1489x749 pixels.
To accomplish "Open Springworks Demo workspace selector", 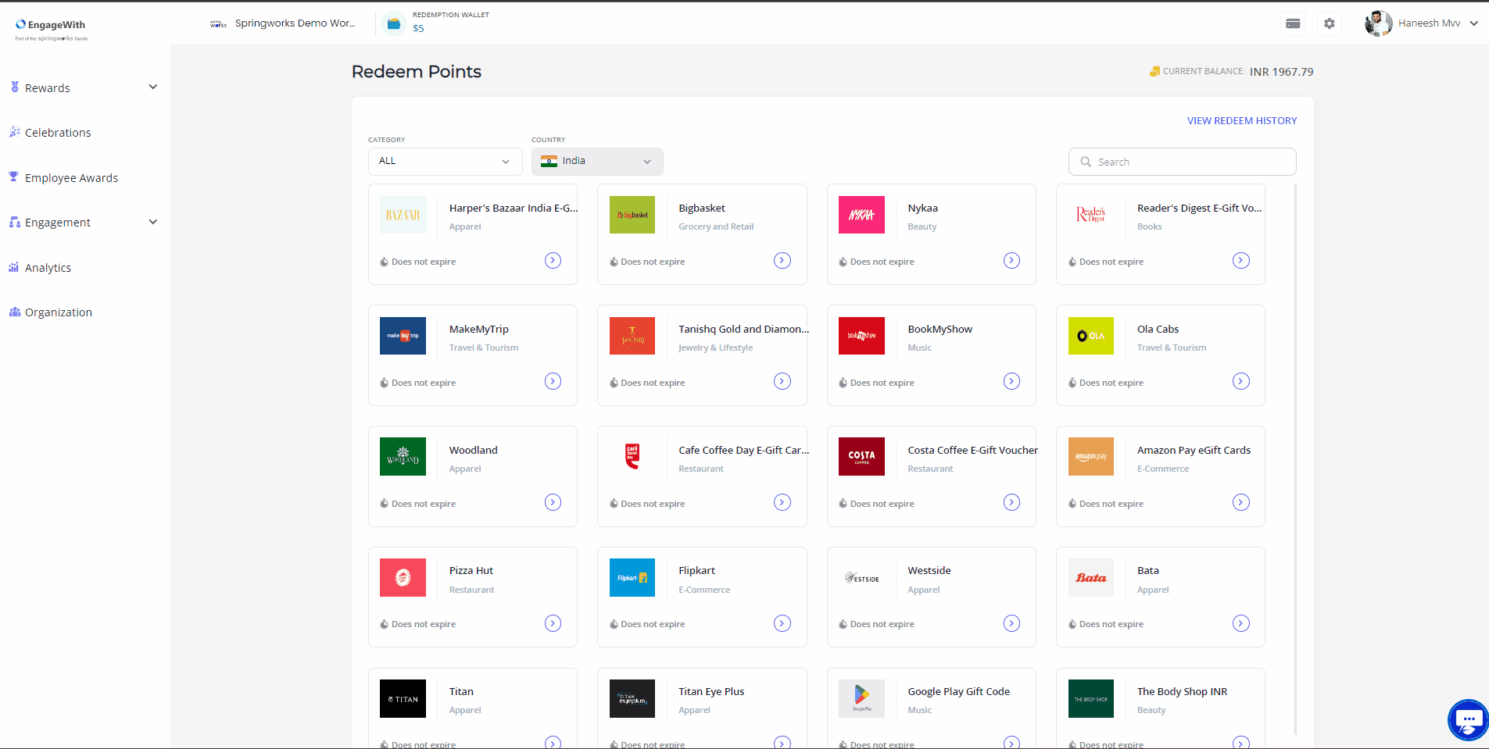I will coord(282,23).
